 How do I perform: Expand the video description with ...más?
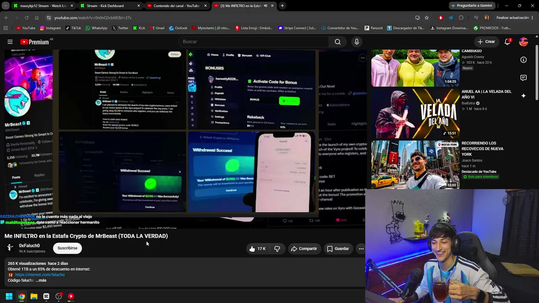[x=41, y=280]
